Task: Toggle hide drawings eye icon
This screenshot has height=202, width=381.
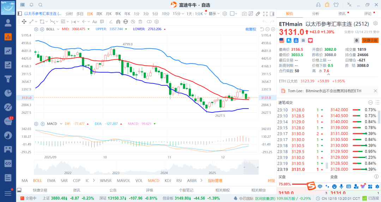Action: coord(133,22)
